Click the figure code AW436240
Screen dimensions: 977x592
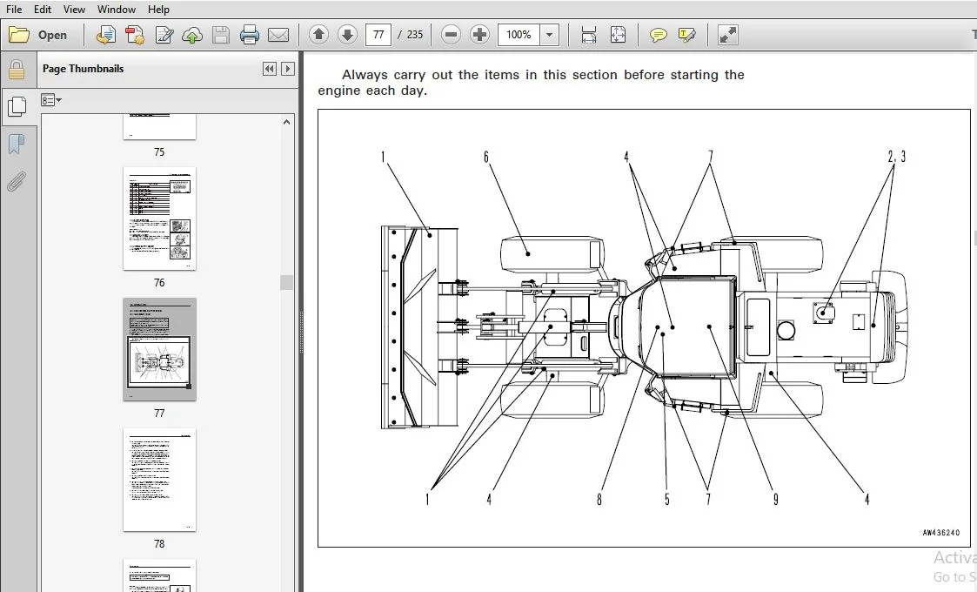coord(941,532)
